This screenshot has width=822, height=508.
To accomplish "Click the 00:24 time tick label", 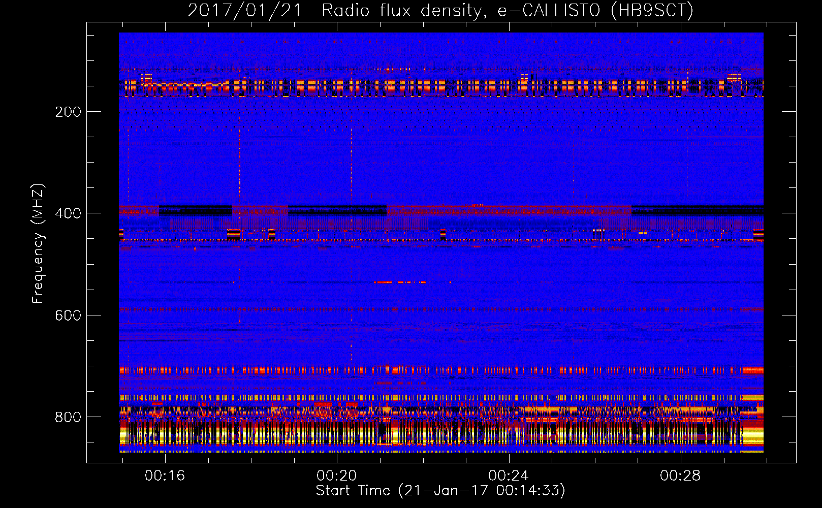I will click(x=509, y=476).
